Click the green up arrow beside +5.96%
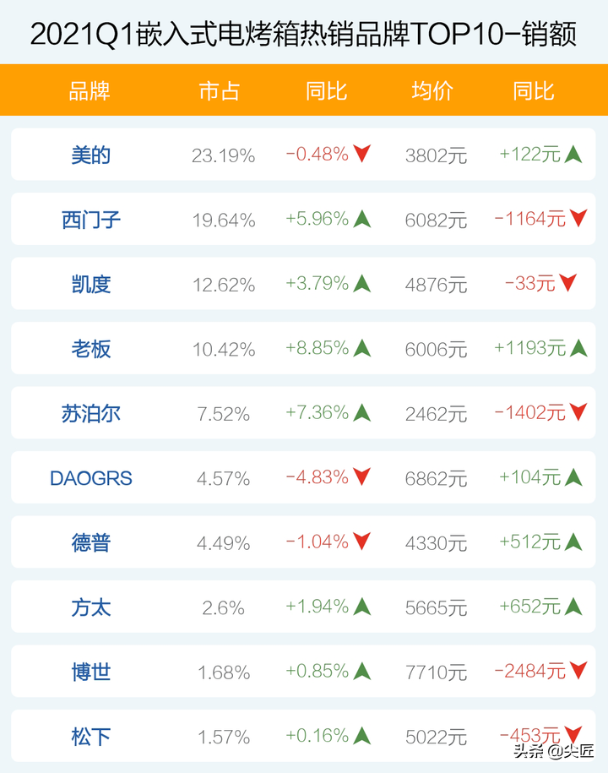 [x=361, y=219]
